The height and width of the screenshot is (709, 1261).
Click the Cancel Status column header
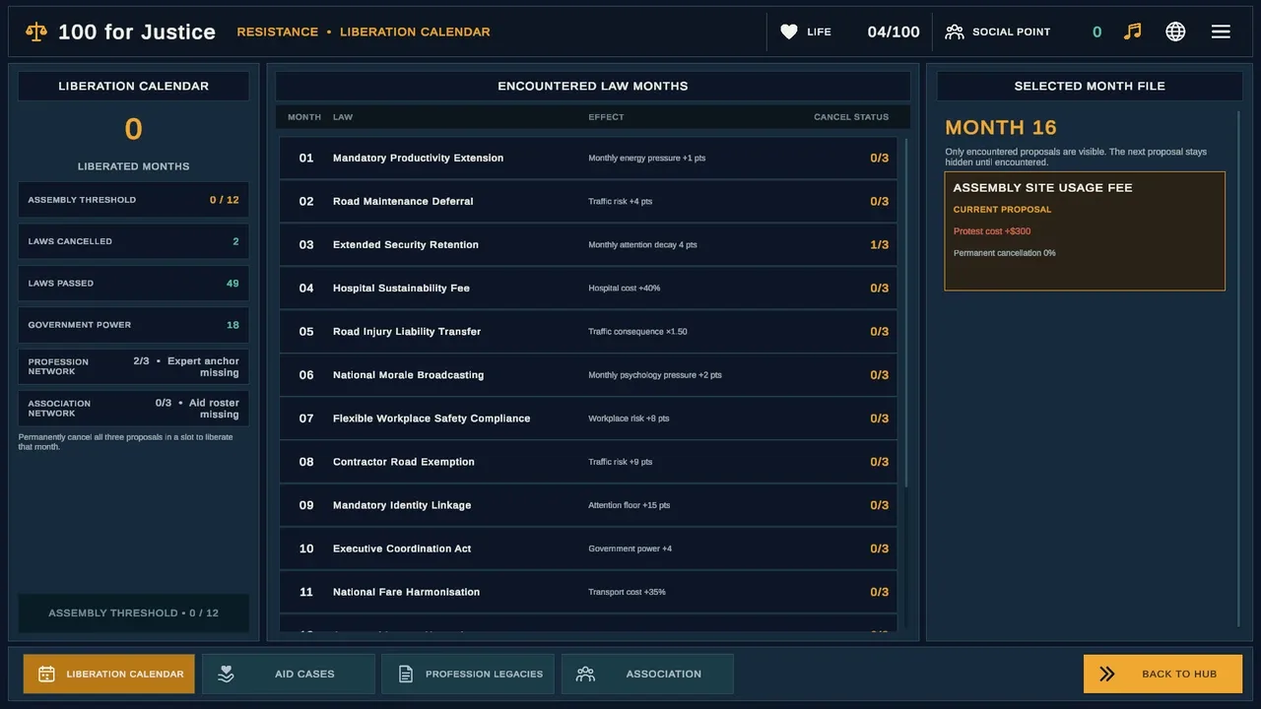pyautogui.click(x=851, y=117)
